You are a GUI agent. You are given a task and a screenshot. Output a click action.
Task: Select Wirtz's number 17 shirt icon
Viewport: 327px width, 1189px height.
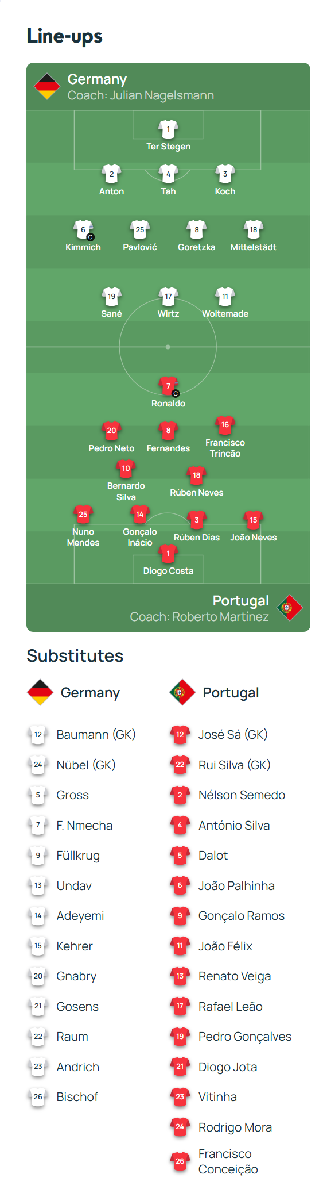pos(168,297)
